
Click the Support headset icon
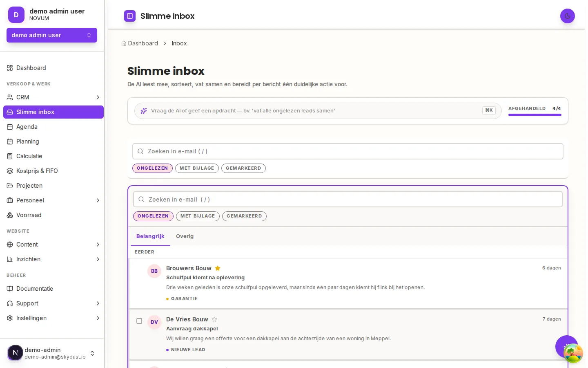tap(10, 303)
